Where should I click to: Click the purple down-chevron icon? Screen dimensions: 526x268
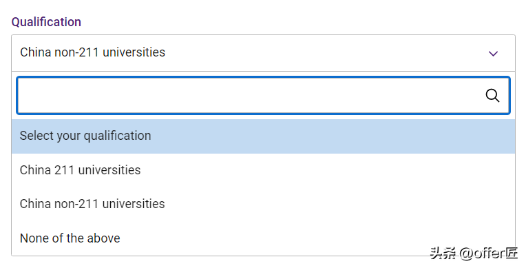(x=493, y=54)
